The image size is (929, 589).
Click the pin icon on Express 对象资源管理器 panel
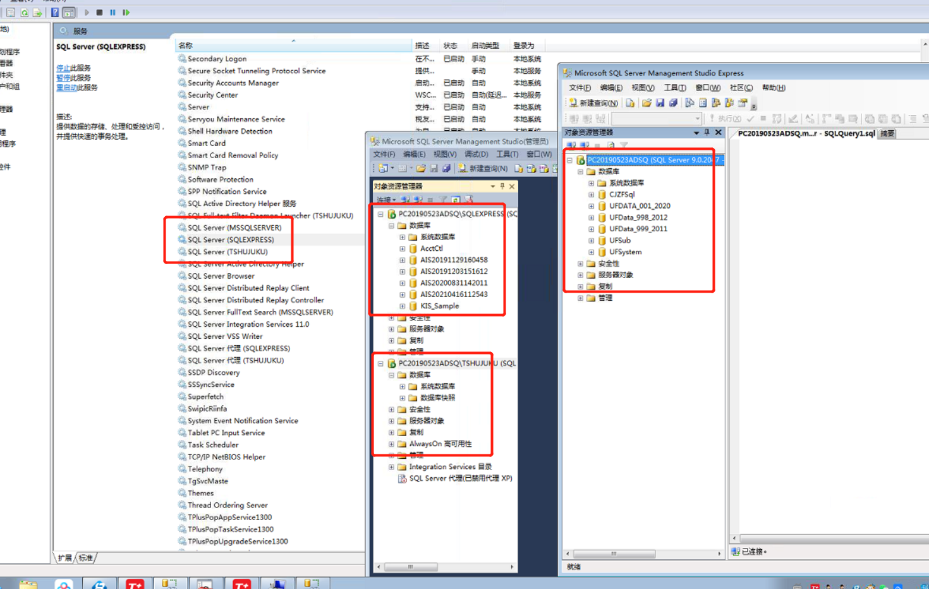coord(707,132)
